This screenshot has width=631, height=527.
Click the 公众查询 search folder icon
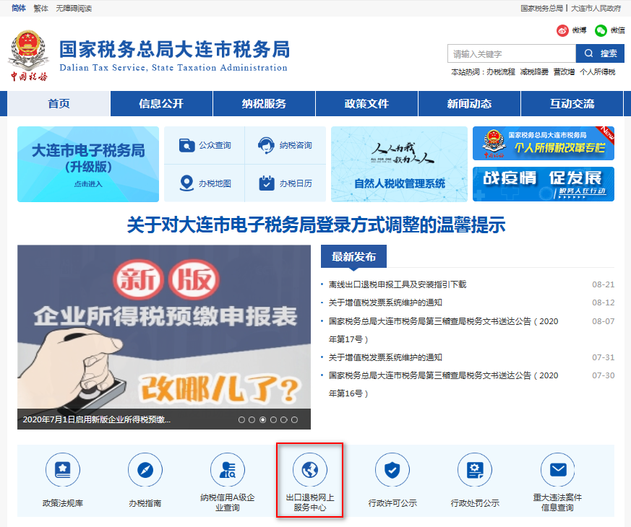pyautogui.click(x=186, y=145)
